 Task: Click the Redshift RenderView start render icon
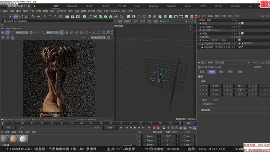pos(8,33)
